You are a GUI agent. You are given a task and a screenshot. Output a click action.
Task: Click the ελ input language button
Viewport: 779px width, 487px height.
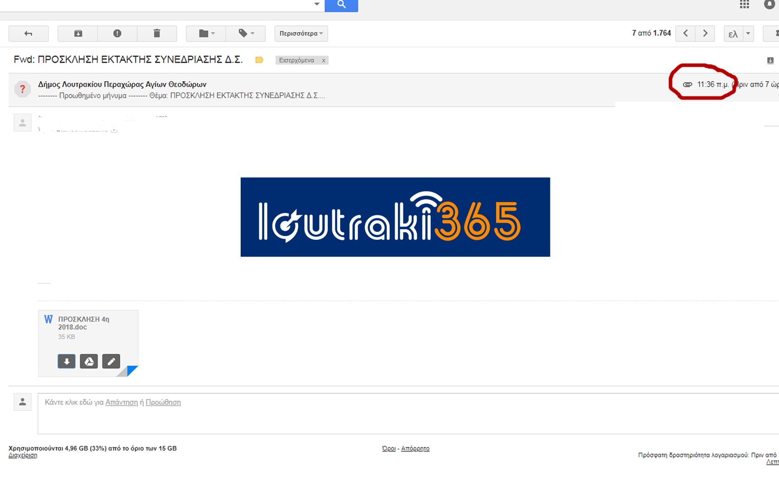(x=733, y=34)
